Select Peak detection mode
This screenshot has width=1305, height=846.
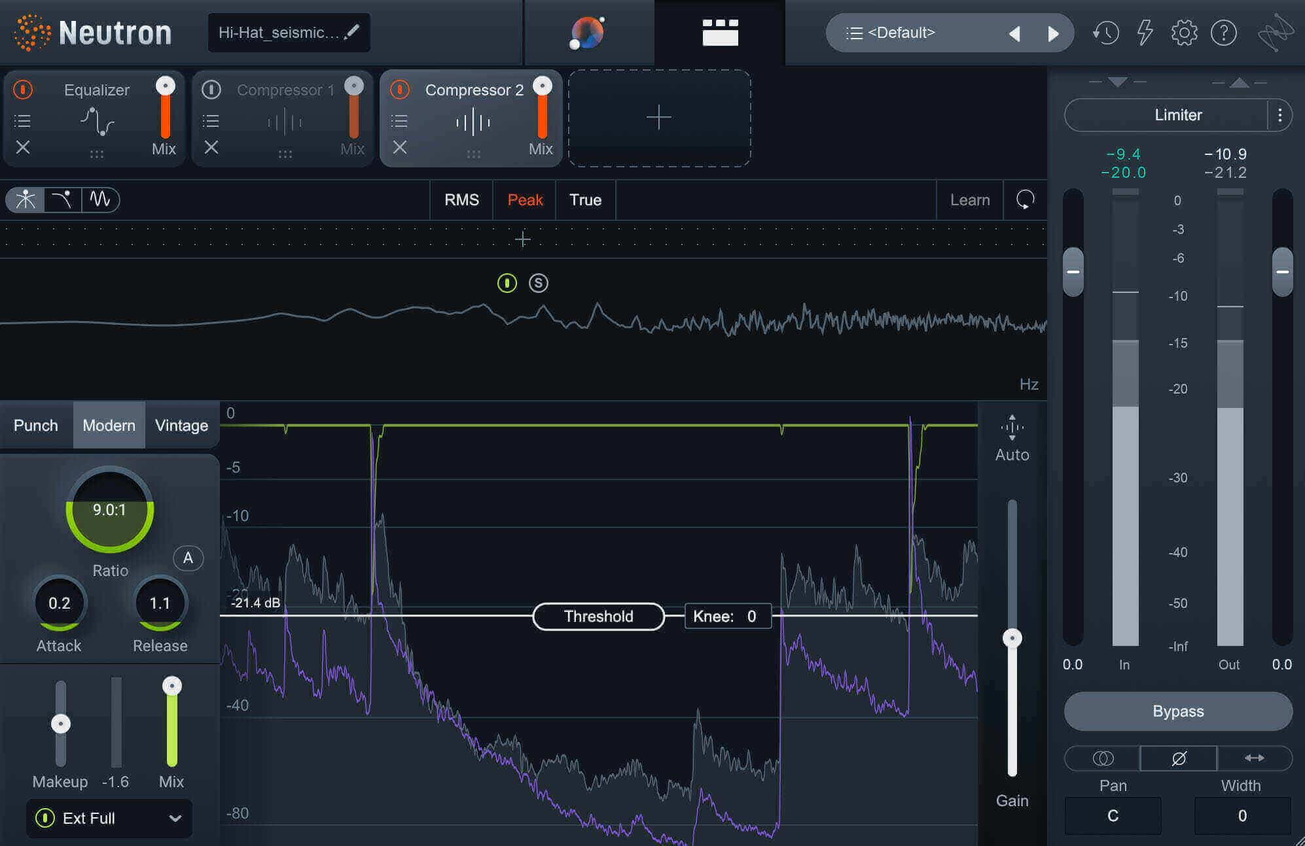525,200
